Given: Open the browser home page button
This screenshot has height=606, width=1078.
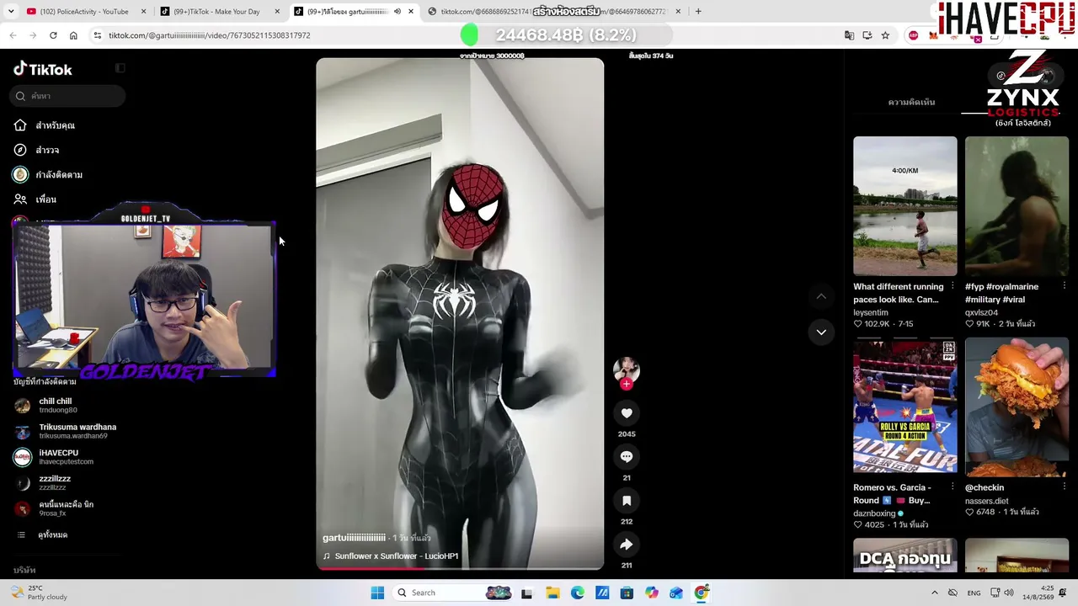Looking at the screenshot, I should 73,35.
